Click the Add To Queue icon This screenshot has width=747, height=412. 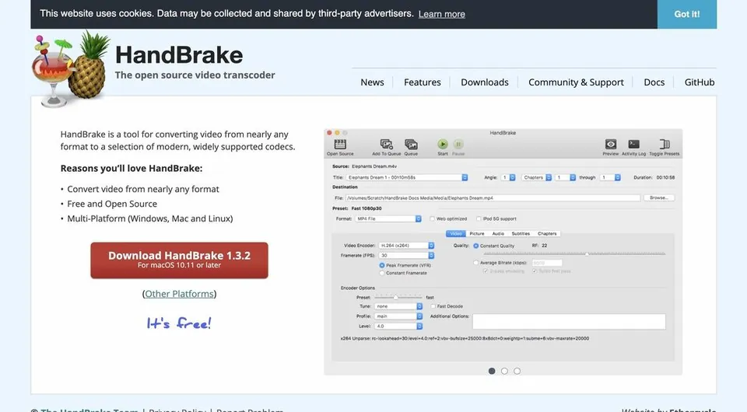coord(387,144)
